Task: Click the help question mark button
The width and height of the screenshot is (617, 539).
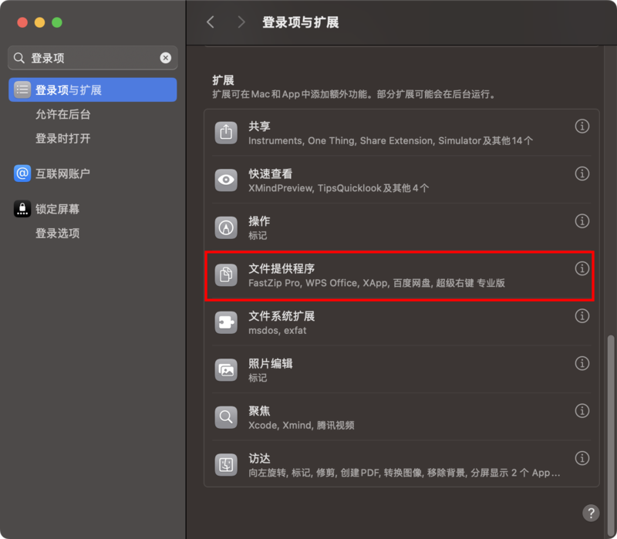Action: click(591, 513)
